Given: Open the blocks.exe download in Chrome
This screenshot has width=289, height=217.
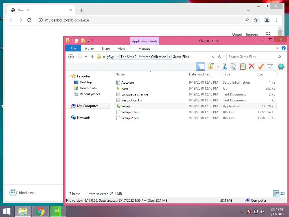Looking at the screenshot, I should (x=27, y=193).
